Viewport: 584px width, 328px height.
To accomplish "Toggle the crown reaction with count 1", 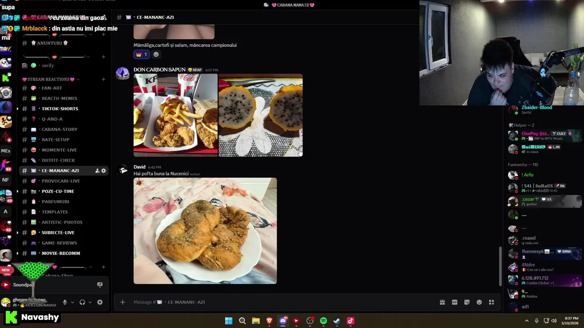I will pos(141,54).
